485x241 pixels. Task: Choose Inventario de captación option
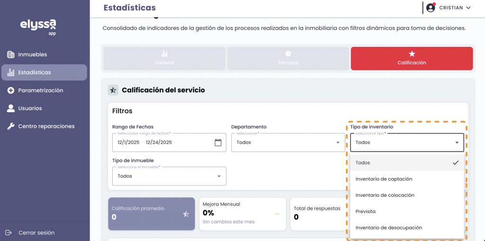384,179
